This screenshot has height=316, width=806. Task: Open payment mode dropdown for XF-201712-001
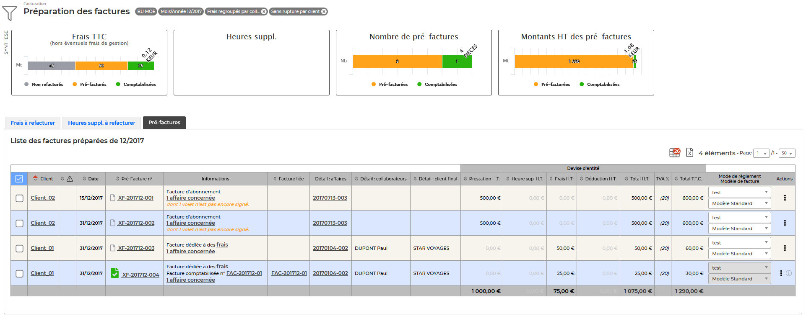tap(740, 193)
